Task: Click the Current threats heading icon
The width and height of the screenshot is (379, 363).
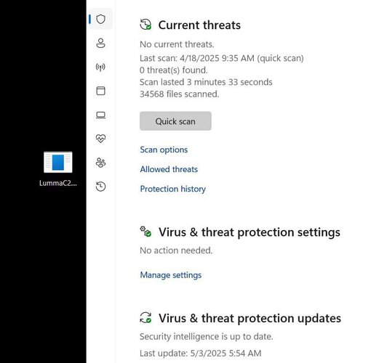Action: pyautogui.click(x=145, y=25)
